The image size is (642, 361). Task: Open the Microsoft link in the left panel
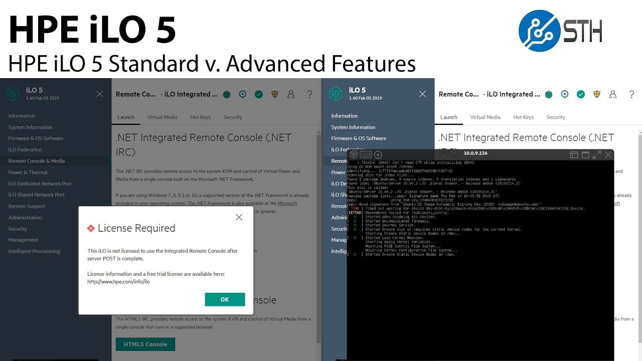pos(287,203)
